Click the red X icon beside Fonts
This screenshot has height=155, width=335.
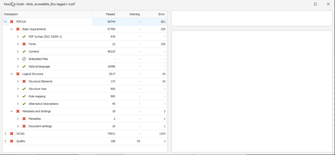click(24, 44)
